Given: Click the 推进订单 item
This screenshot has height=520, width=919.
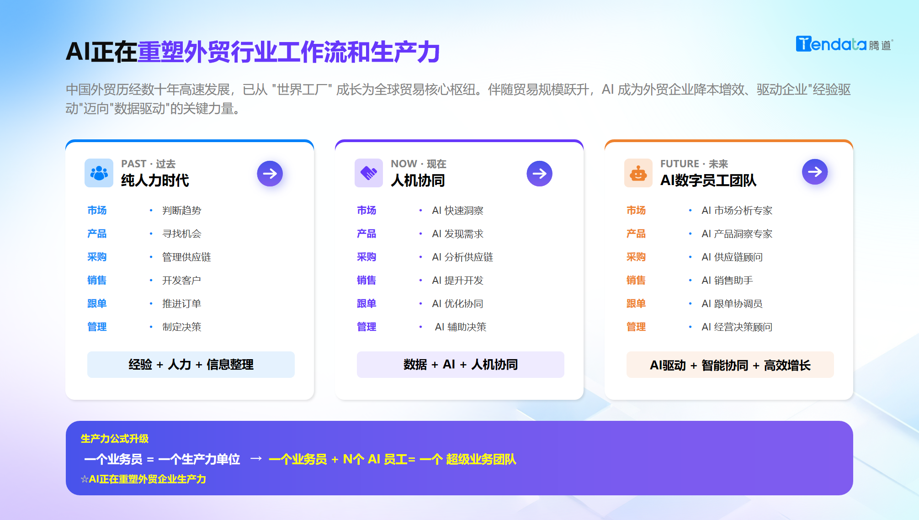Looking at the screenshot, I should pos(182,303).
